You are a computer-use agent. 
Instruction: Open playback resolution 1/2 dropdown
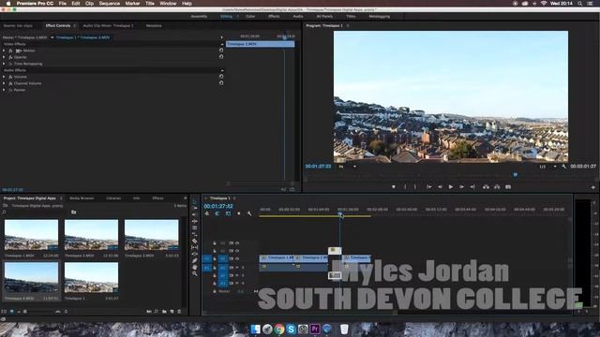click(547, 167)
